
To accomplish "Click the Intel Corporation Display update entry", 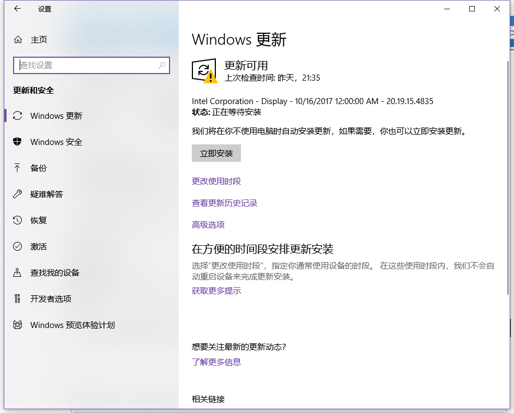I will tap(312, 101).
